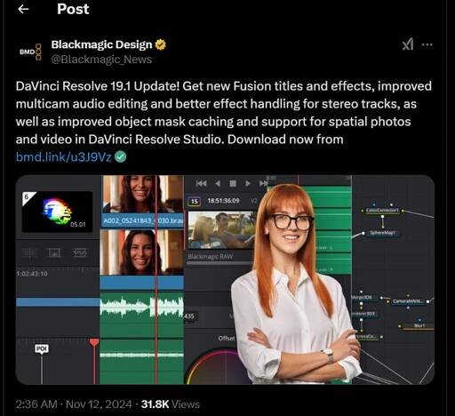Click the Post header title
Image resolution: width=455 pixels, height=416 pixels.
(73, 9)
